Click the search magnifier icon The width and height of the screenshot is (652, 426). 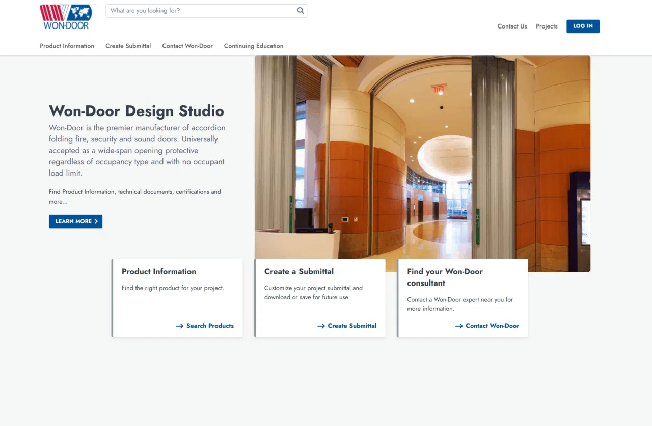(301, 11)
